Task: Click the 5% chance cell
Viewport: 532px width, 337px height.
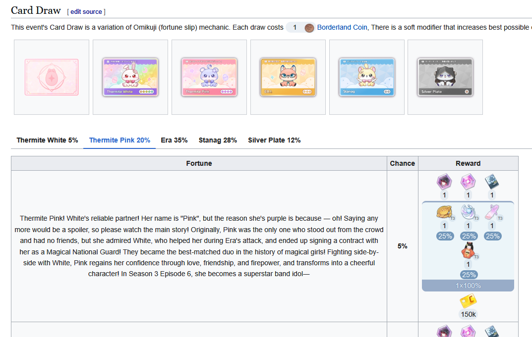Action: click(403, 246)
